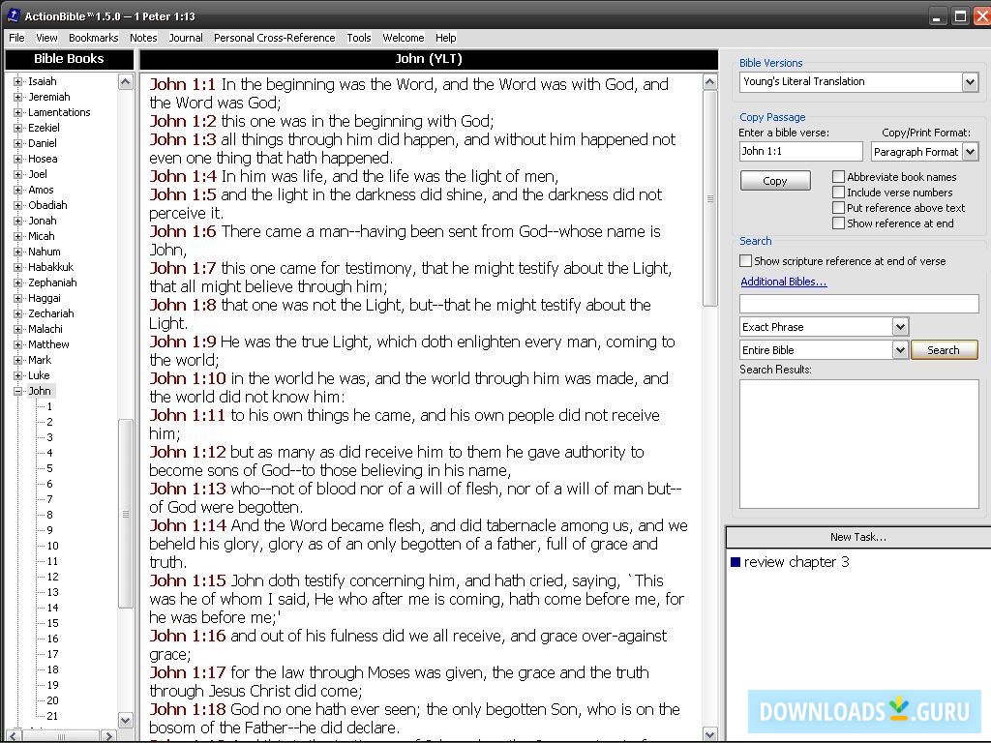
Task: Open the Help menu
Action: coord(445,38)
